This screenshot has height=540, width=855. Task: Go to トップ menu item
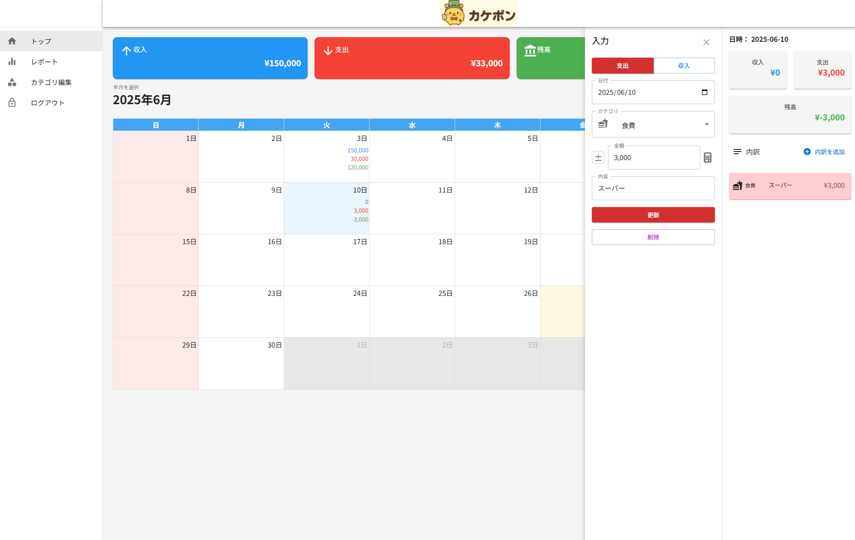(x=51, y=41)
